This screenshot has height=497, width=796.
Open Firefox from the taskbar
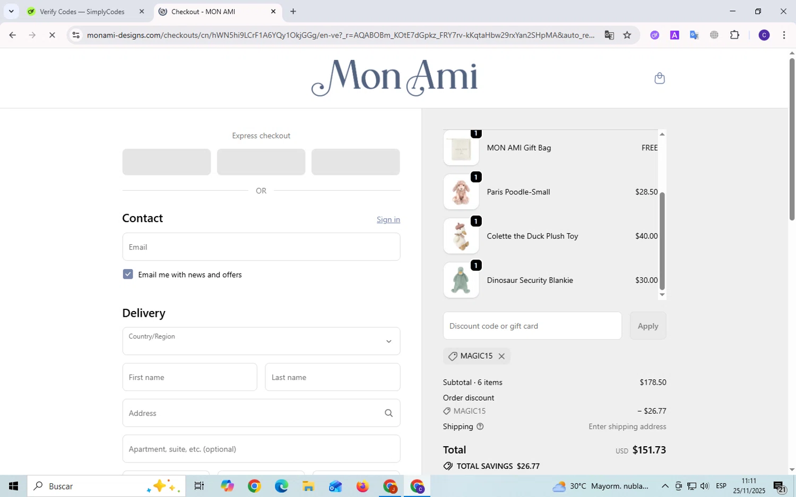click(x=362, y=486)
